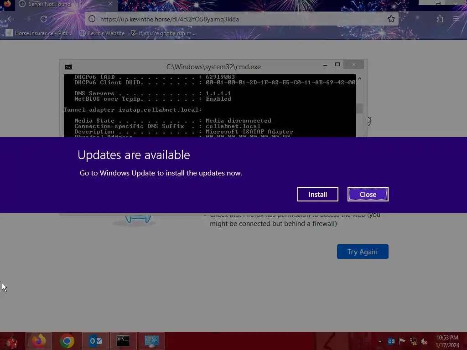Click the cmd.exe scrollbar up arrow

359,78
